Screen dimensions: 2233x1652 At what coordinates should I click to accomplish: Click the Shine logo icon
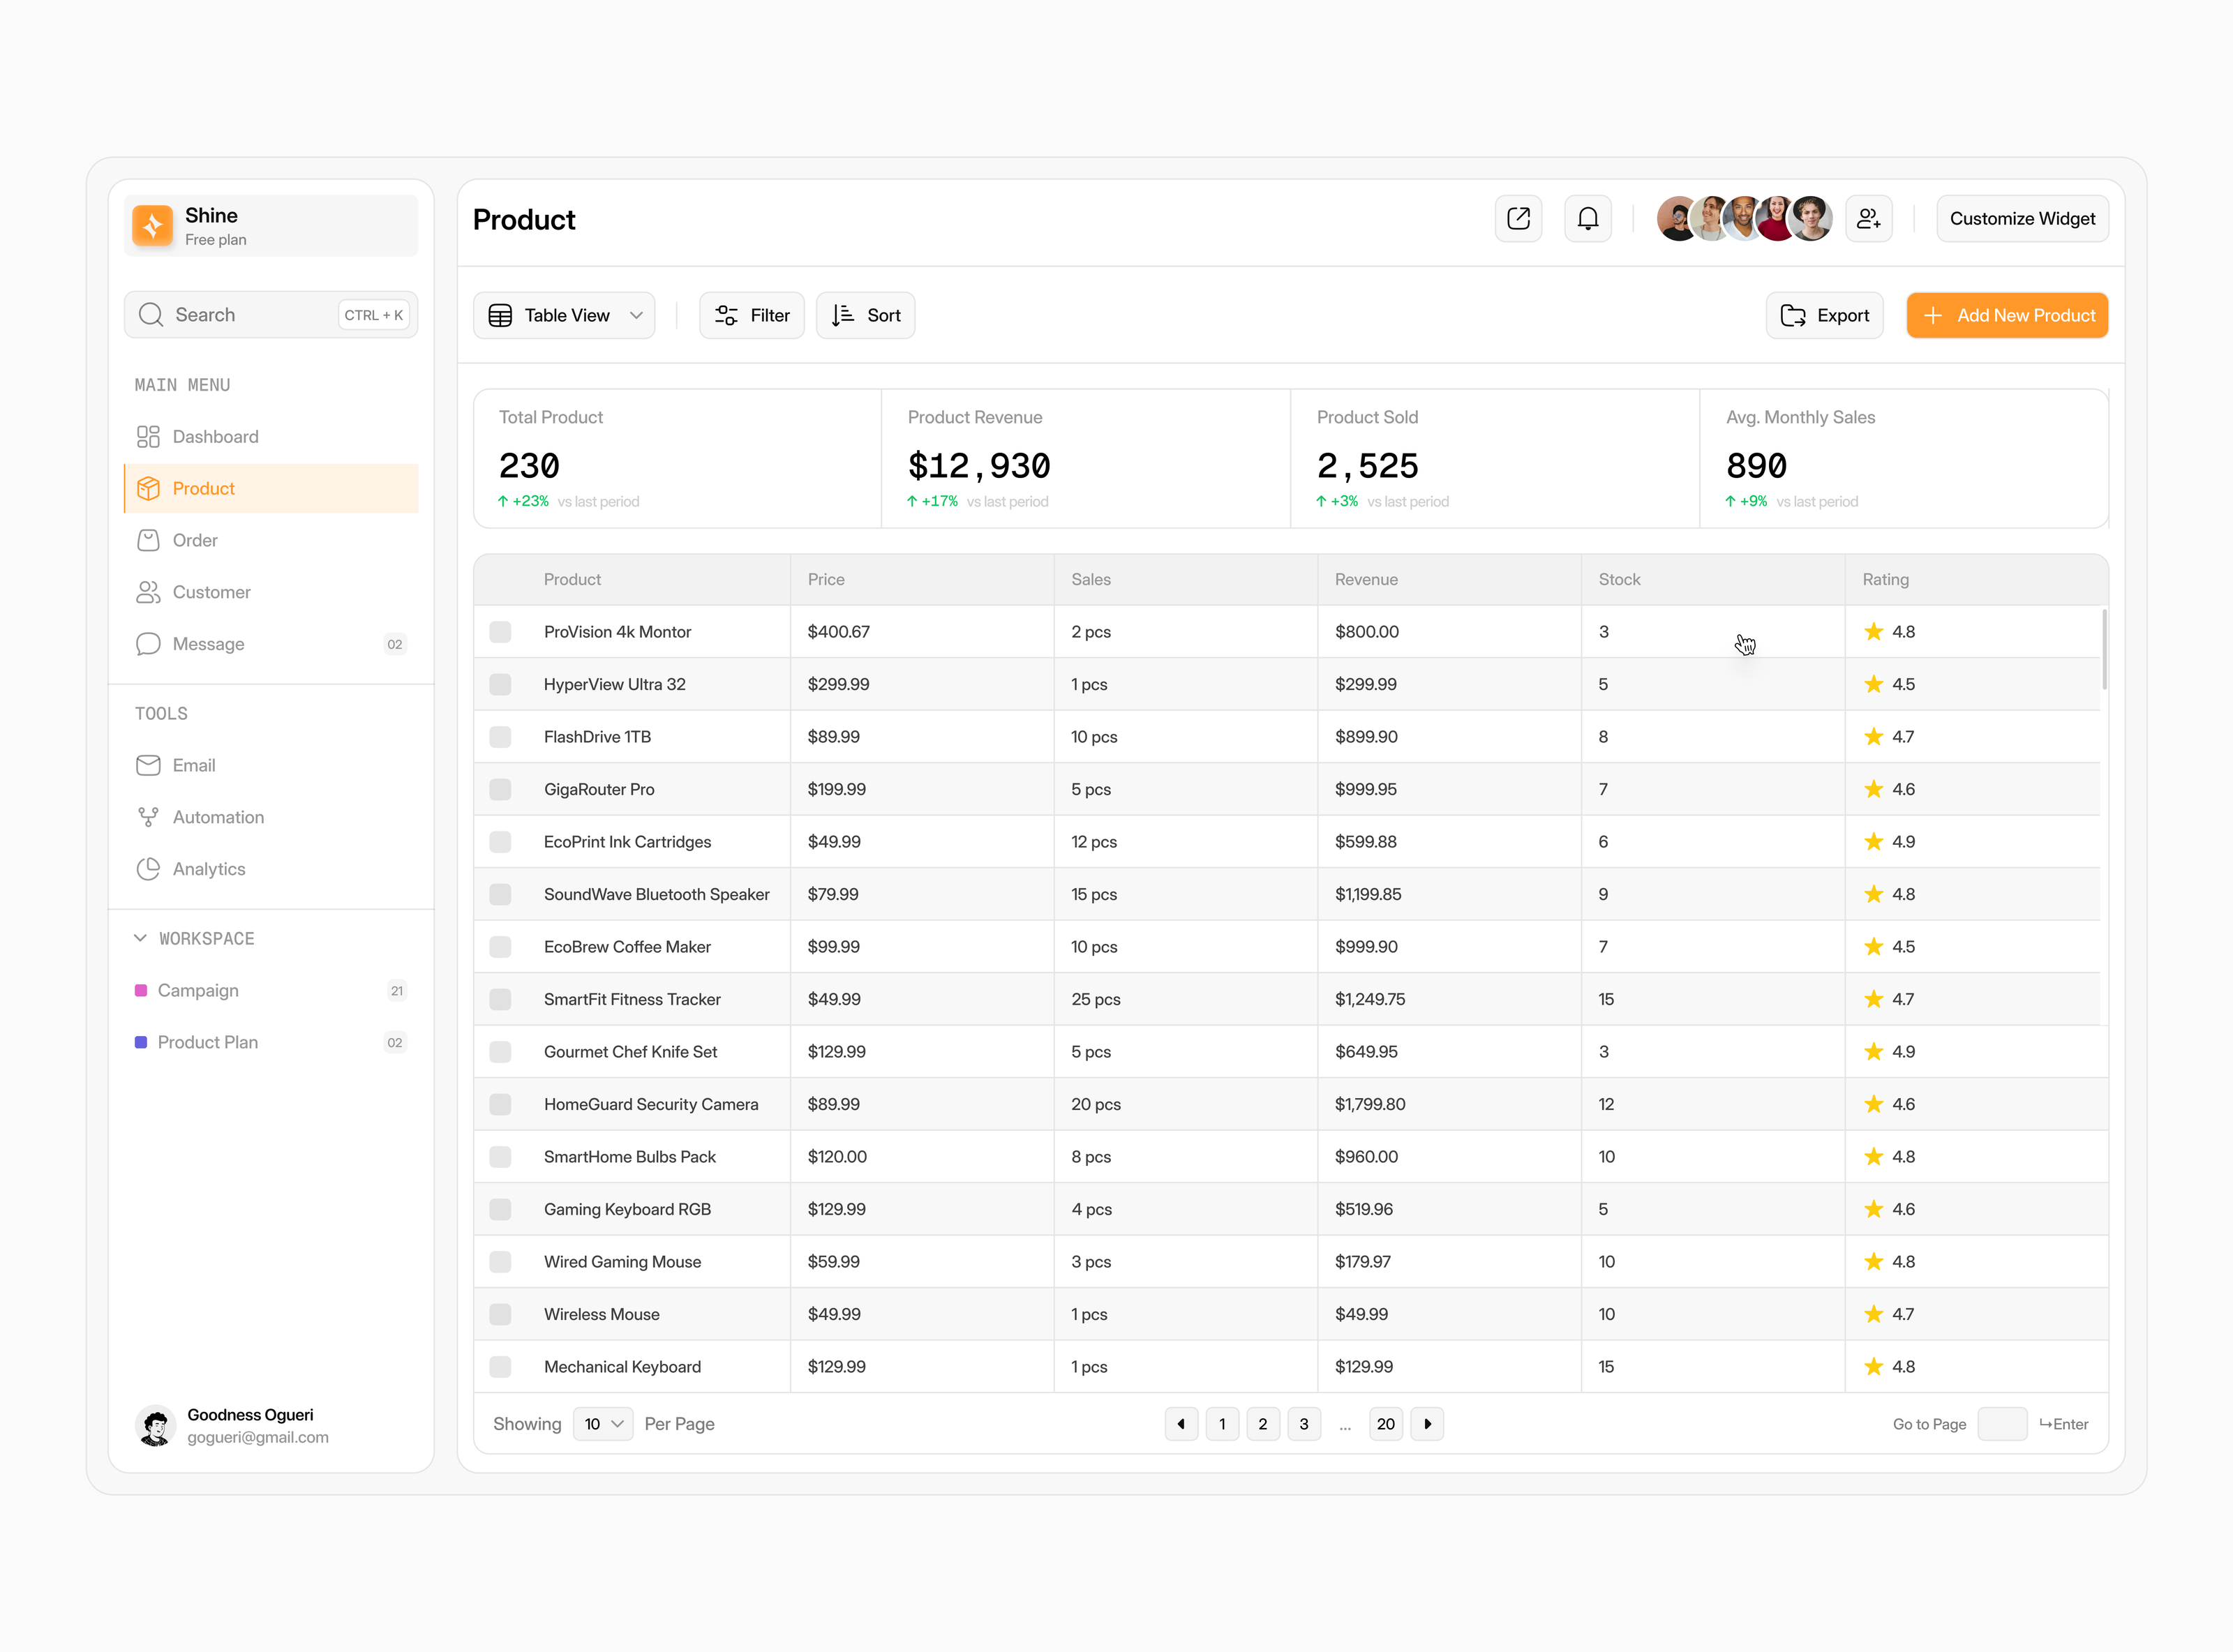pos(153,226)
